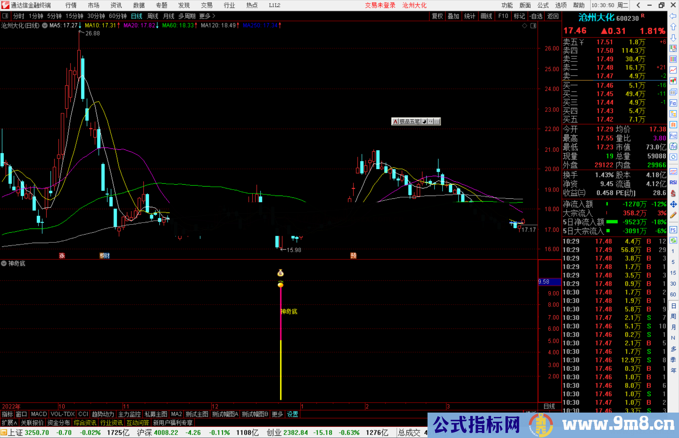
Task: Switch to 1-minute period in sidebar
Action: click(673, 251)
